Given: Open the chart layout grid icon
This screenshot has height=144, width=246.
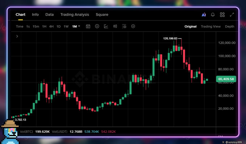Looking at the screenshot, I should coord(222,15).
